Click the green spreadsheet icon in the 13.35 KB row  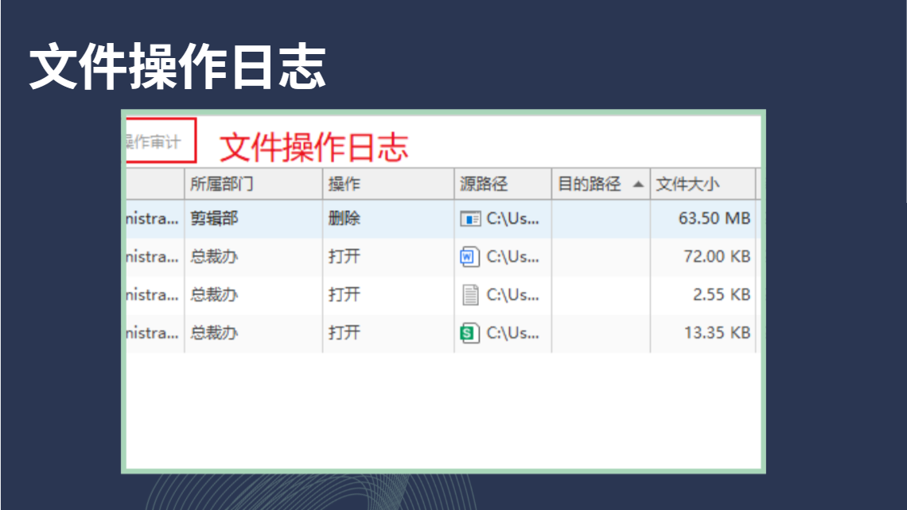coord(469,333)
